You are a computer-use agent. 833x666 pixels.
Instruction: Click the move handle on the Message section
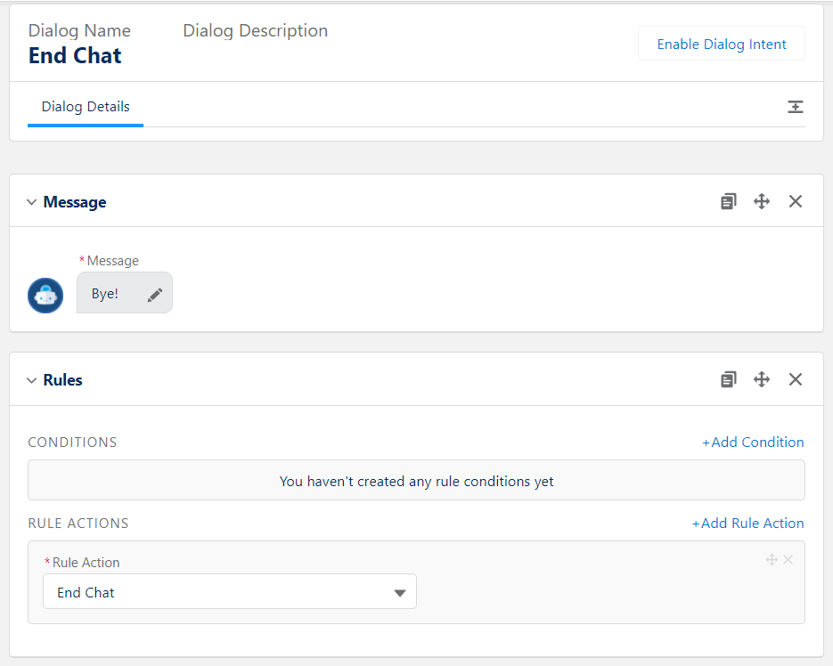[x=762, y=202]
